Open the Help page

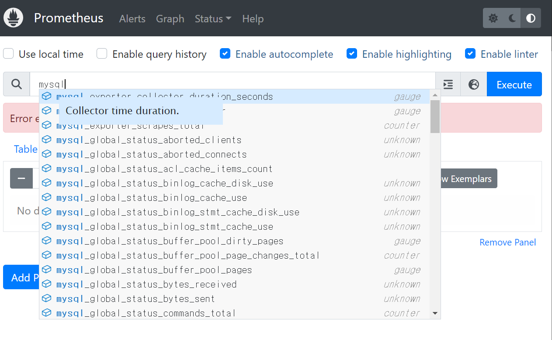click(x=253, y=19)
